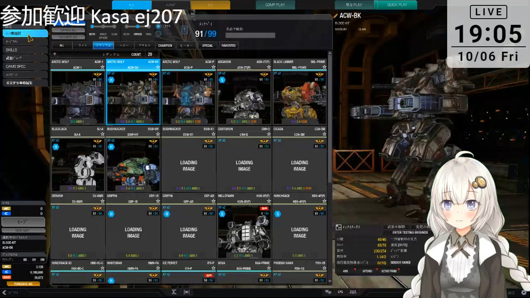Select the Hellspawn HSN-8P(P) thumbnail
Viewport: 530px width, 298px height.
(244, 231)
